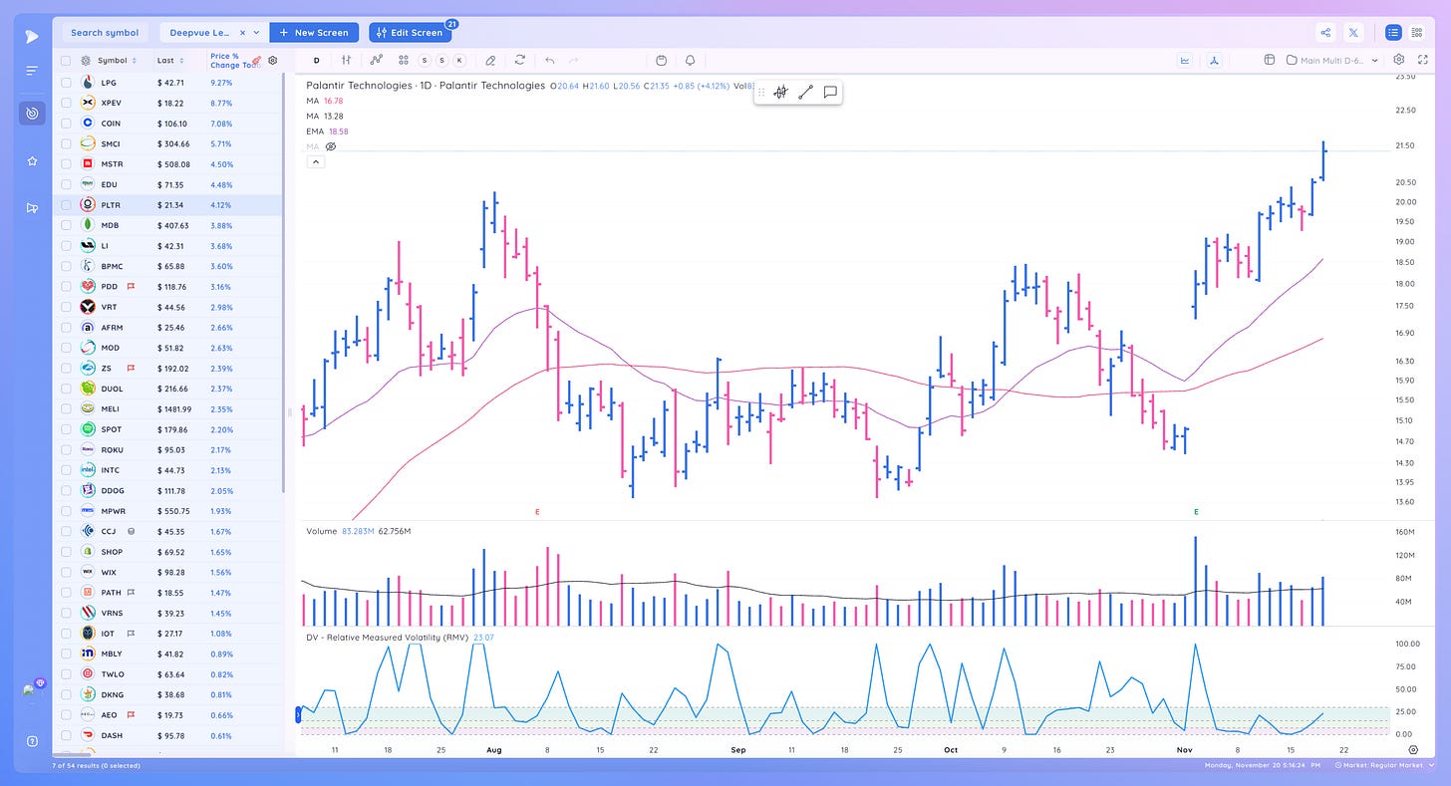Click the first S shortcut button
Image resolution: width=1451 pixels, height=786 pixels.
tap(426, 60)
